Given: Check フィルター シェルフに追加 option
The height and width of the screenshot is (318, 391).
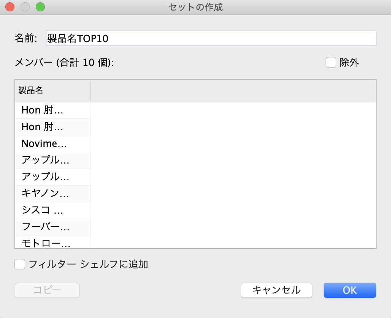Looking at the screenshot, I should [x=20, y=264].
